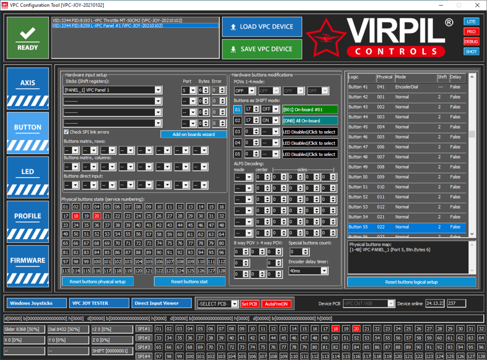Select Button 41 EncoderDial row
Image resolution: width=487 pixels, height=360 pixels.
coord(407,87)
